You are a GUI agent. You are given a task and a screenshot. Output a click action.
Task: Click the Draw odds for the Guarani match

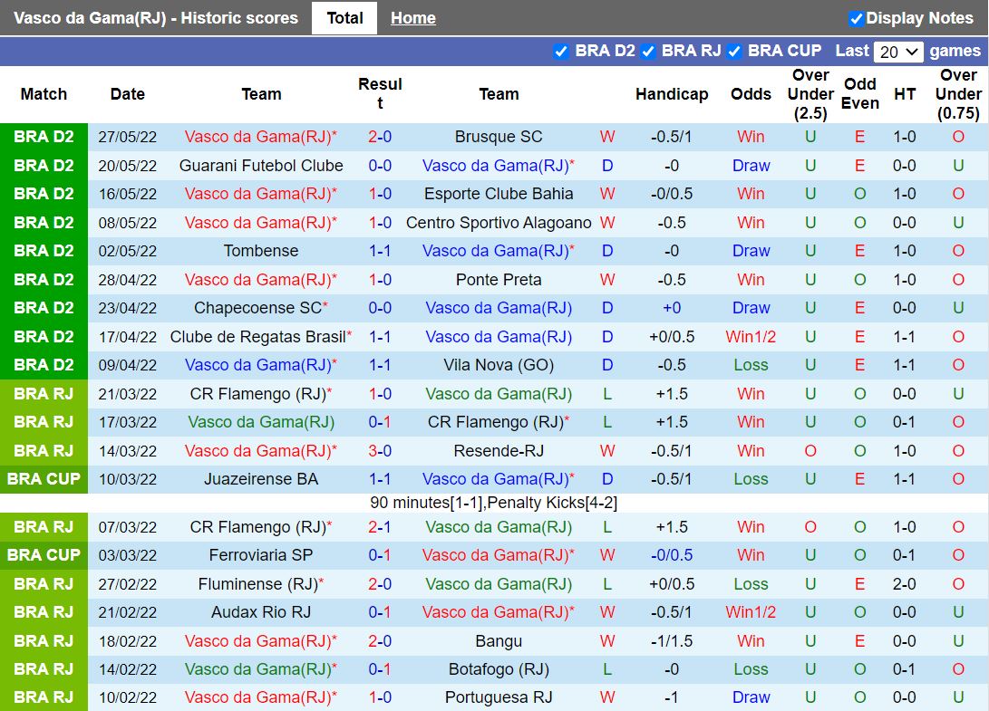[x=751, y=165]
